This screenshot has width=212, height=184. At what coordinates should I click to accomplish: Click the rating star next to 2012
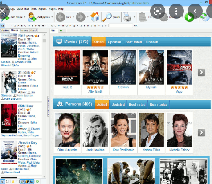36,36
